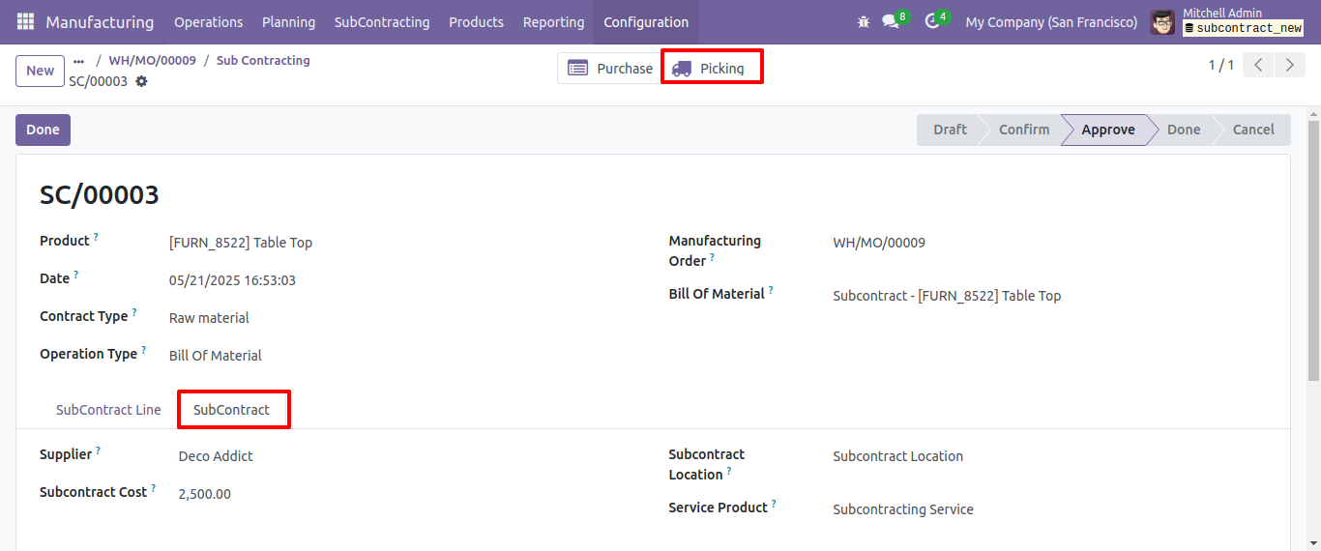Click the debug bug icon

pos(864,21)
